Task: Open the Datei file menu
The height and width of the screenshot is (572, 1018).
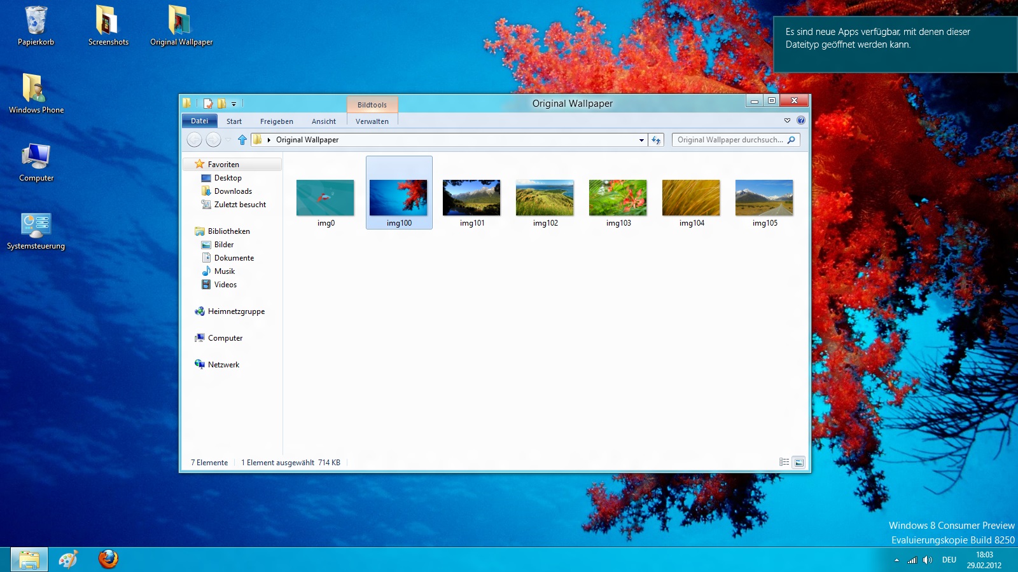Action: pos(200,121)
